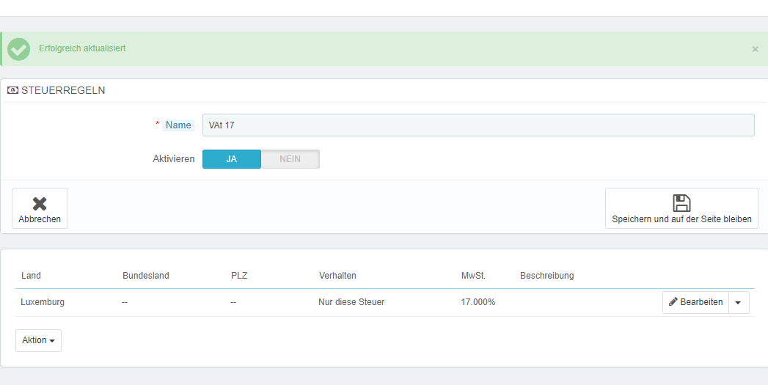Click the MwSt. column header

click(473, 276)
